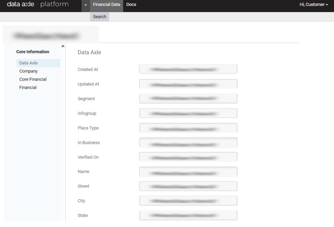Jump to the Company section
Screen dimensions: 334x227
(x=28, y=71)
